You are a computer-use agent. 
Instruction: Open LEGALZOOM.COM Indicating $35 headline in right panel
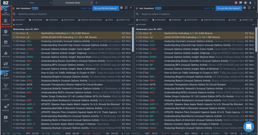(x=192, y=37)
